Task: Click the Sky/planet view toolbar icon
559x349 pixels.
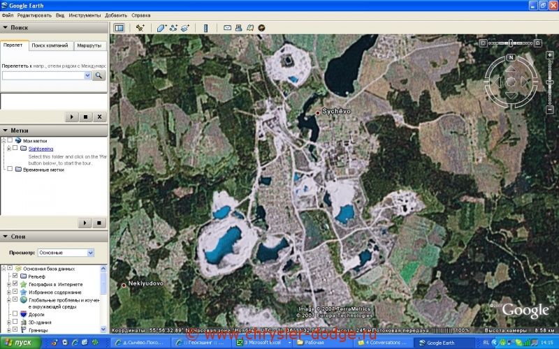Action: 261,28
